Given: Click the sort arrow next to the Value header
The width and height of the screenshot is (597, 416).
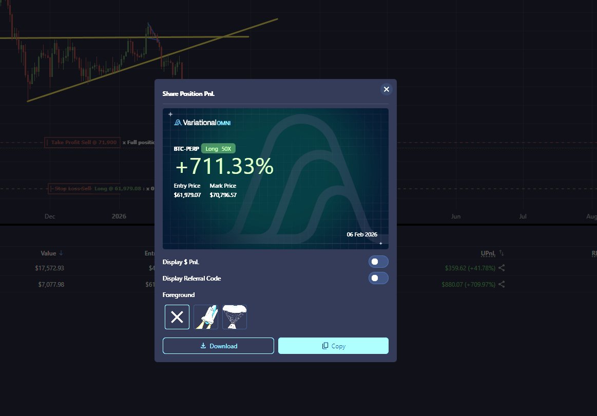Looking at the screenshot, I should (62, 253).
